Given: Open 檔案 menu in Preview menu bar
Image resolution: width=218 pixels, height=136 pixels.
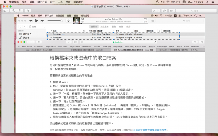Looking at the screenshot, I should point(24,2).
